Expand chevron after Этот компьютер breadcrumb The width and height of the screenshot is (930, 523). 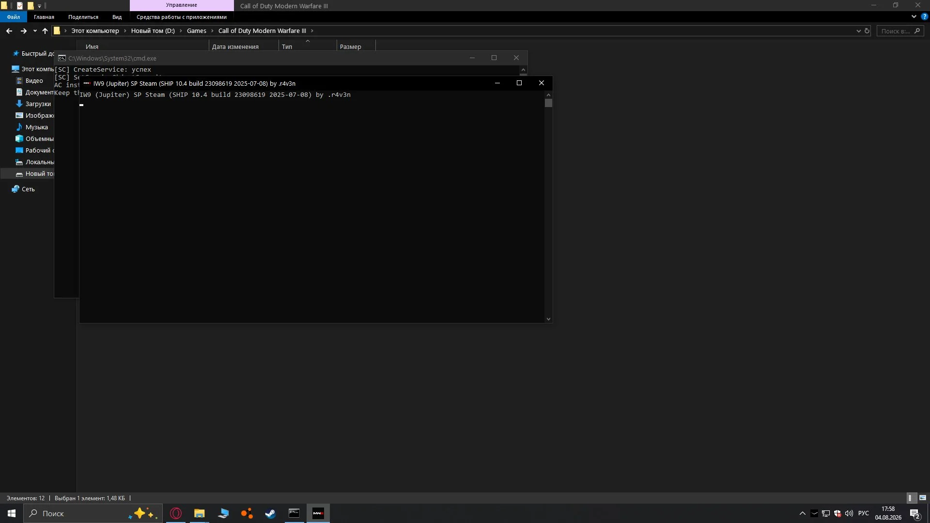(125, 31)
